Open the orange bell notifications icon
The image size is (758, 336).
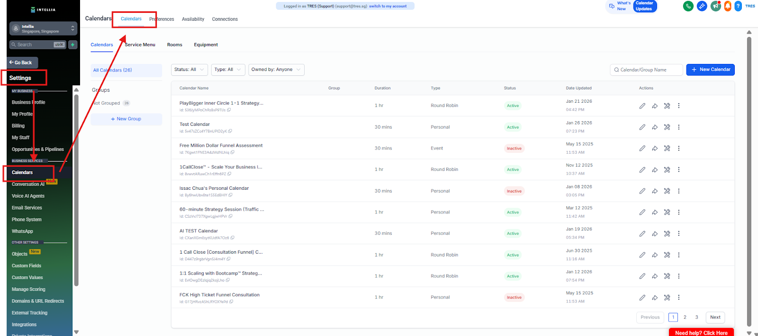tap(728, 6)
